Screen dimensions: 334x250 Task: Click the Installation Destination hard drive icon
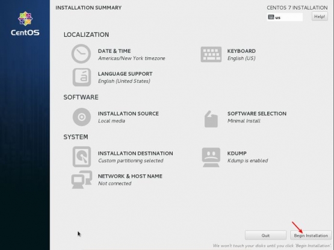tap(82, 157)
